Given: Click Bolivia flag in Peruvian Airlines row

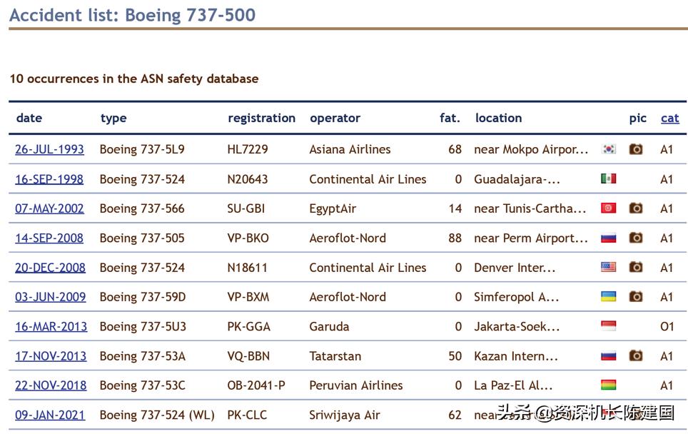Looking at the screenshot, I should click(x=608, y=385).
